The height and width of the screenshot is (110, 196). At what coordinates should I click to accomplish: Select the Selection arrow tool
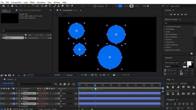click(x=8, y=6)
